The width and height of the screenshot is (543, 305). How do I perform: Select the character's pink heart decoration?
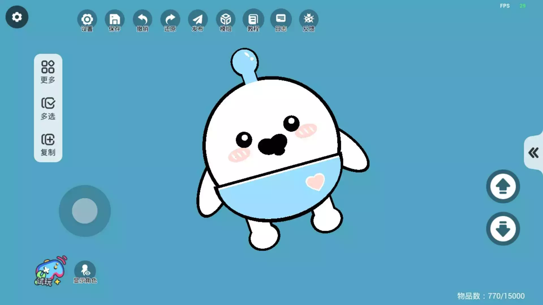[315, 181]
